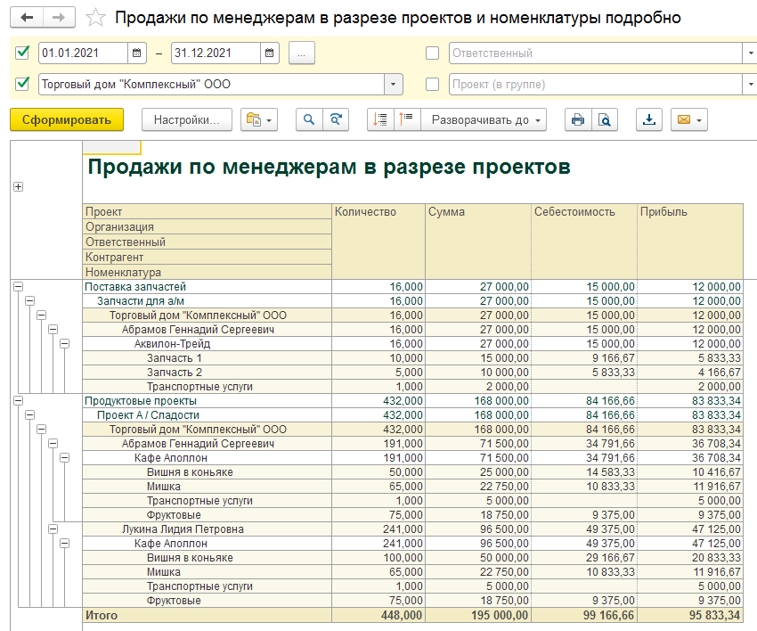Collapse the Продуктовые проекты group
Image resolution: width=757 pixels, height=631 pixels.
pos(19,401)
